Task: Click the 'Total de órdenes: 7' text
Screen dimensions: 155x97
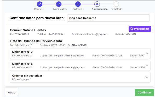Action: point(21,45)
